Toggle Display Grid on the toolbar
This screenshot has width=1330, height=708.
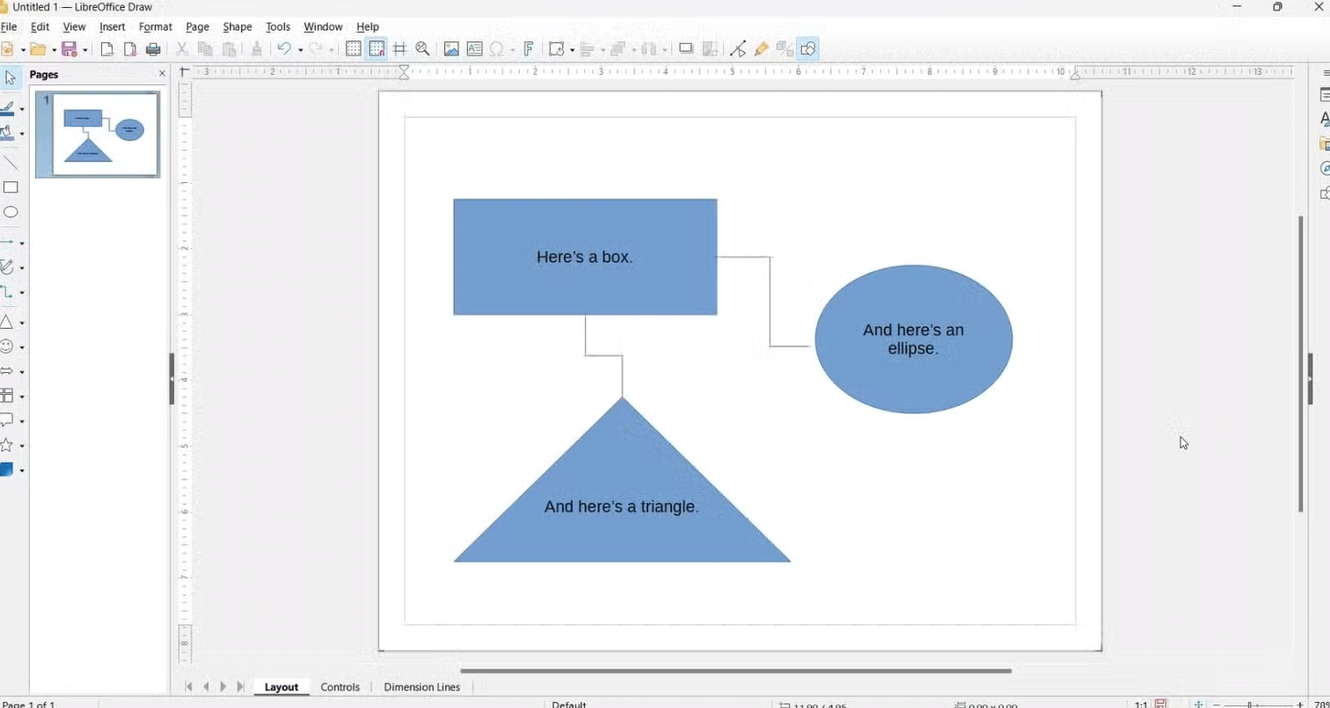354,48
